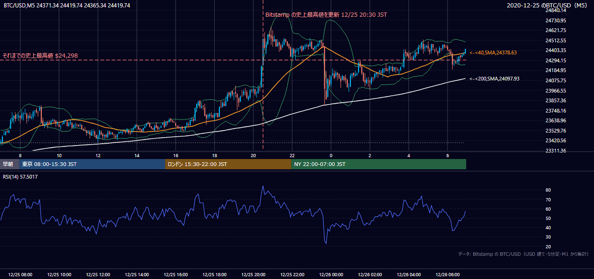594x279 pixels.
Task: Click the bottom time label 12/25 22:00
Action: tap(292, 275)
